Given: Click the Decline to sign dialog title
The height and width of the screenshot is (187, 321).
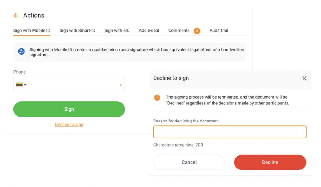Looking at the screenshot, I should (171, 78).
